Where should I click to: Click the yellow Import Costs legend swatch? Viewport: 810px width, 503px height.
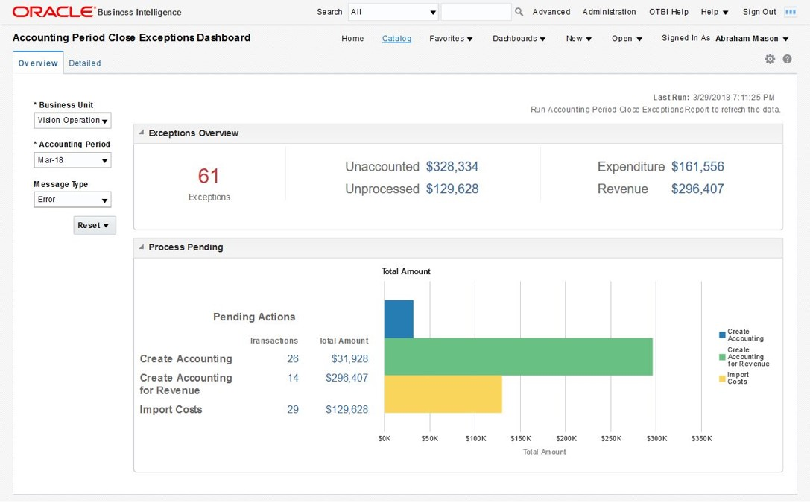pyautogui.click(x=722, y=379)
